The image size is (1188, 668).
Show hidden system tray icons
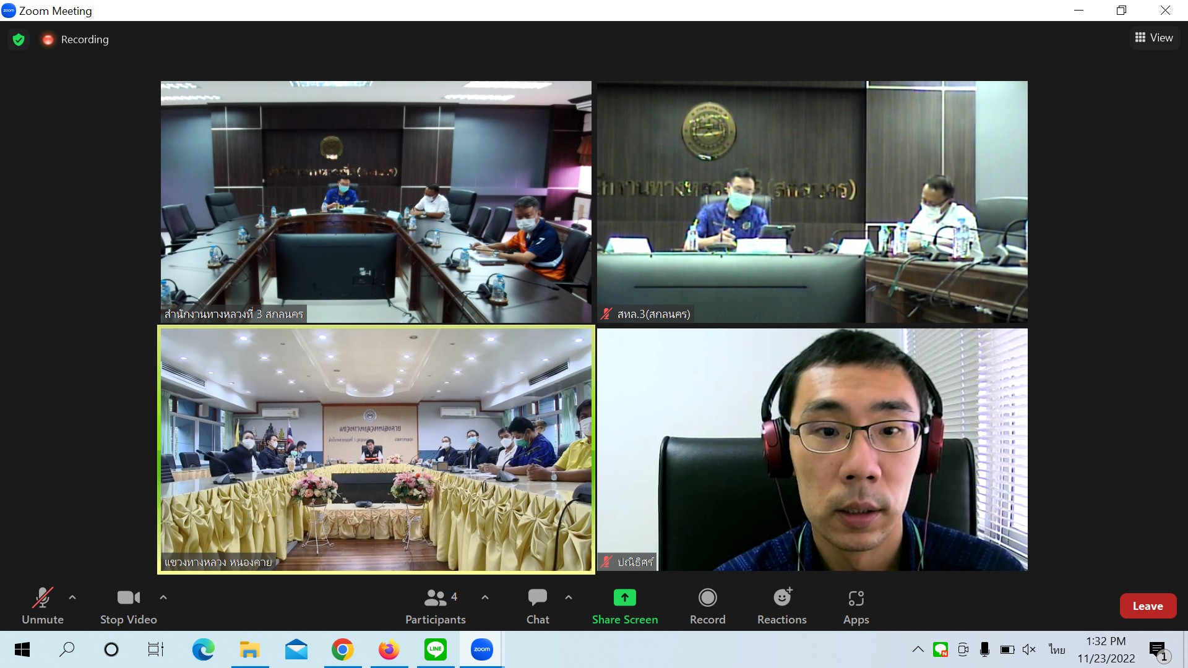pyautogui.click(x=918, y=649)
